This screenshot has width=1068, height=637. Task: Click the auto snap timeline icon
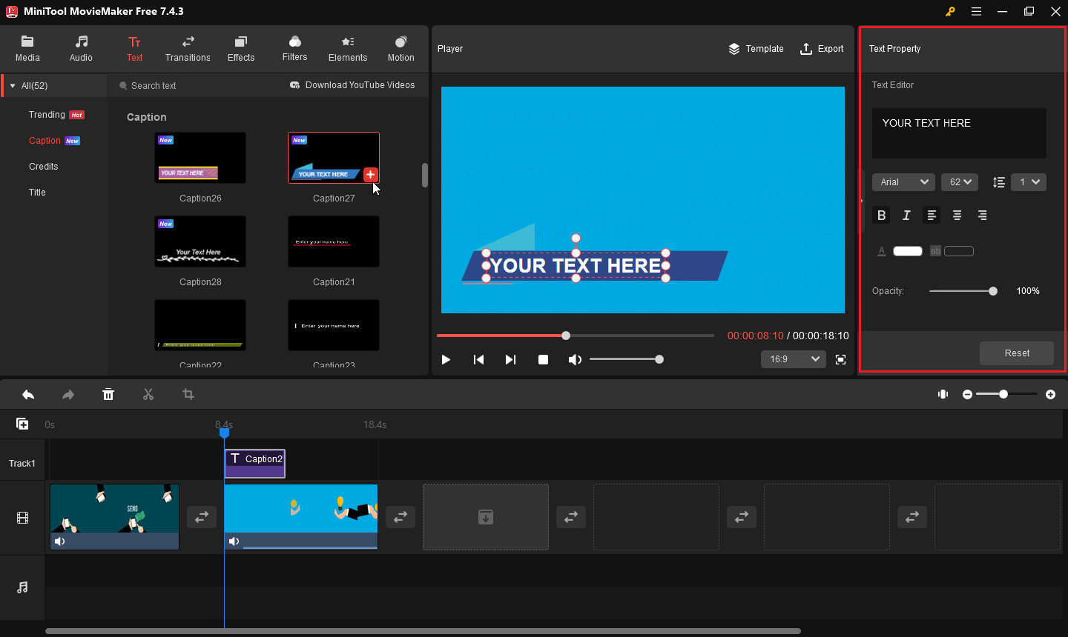point(943,395)
